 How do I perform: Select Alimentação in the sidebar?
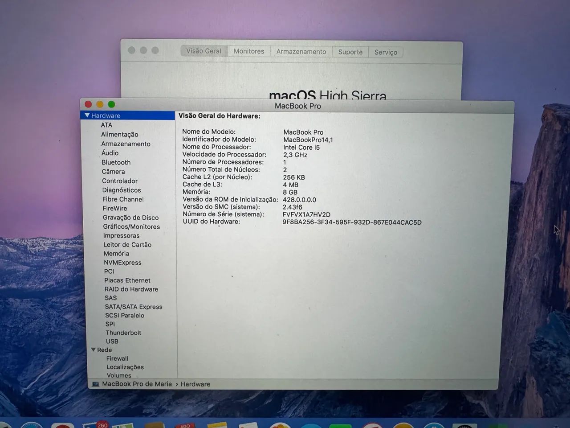pyautogui.click(x=119, y=135)
